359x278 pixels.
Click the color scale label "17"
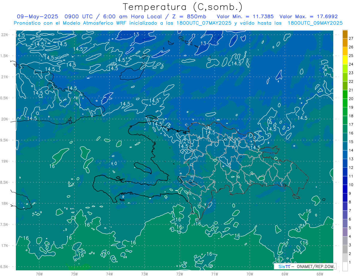coord(351,124)
